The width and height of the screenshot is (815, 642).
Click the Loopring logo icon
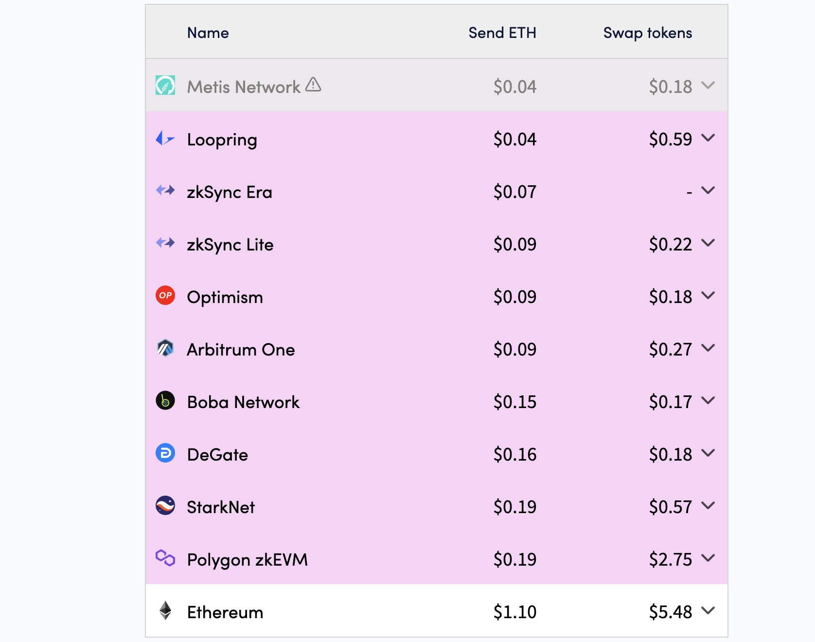point(165,139)
